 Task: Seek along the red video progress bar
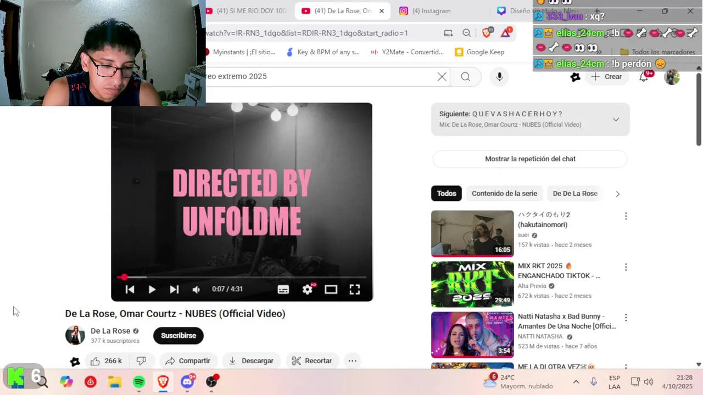point(242,277)
